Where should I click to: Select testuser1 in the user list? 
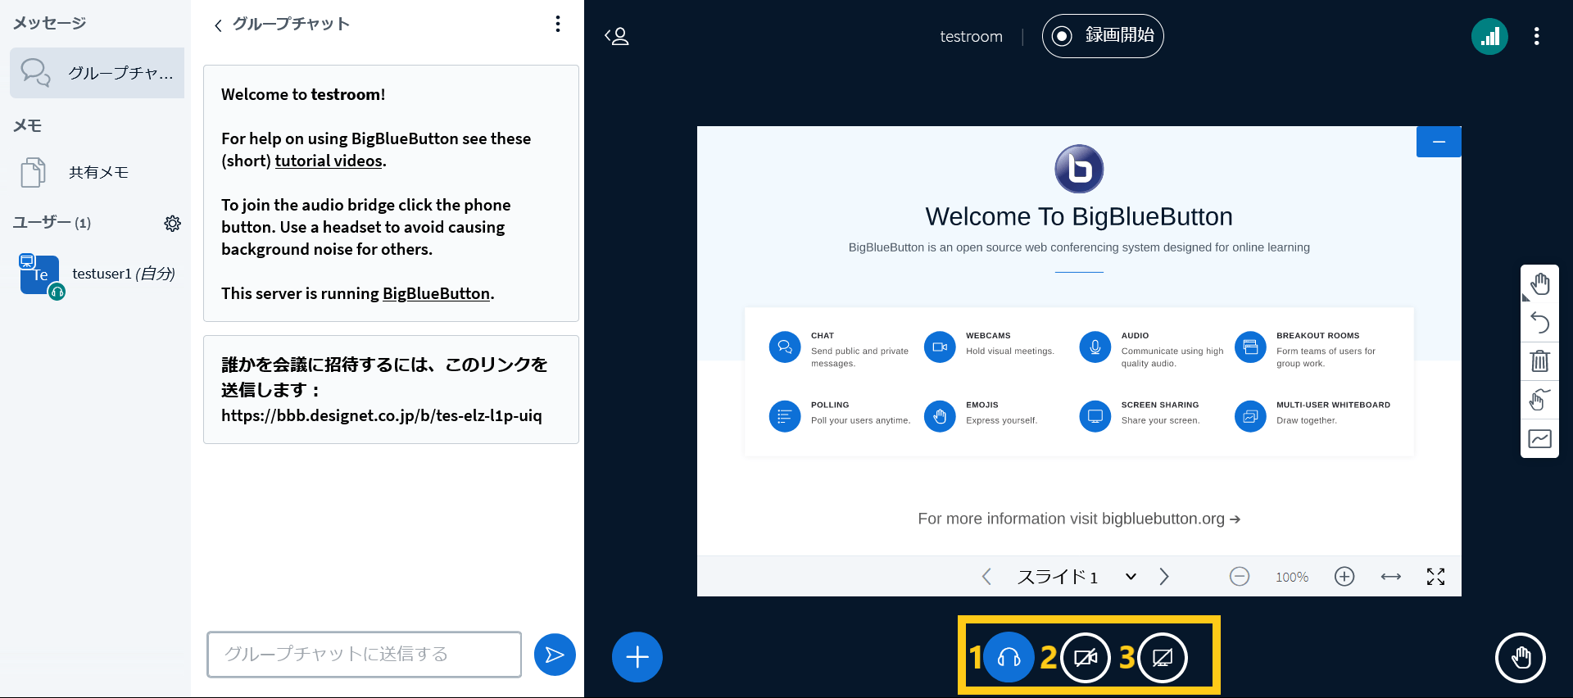coord(97,274)
